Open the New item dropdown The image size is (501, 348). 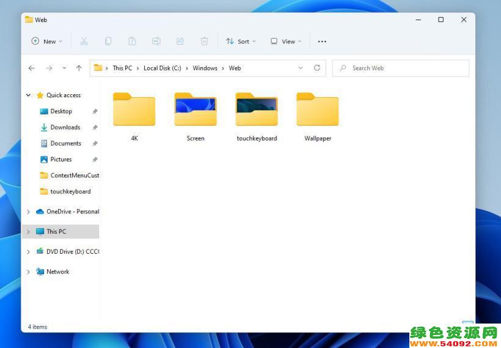47,41
